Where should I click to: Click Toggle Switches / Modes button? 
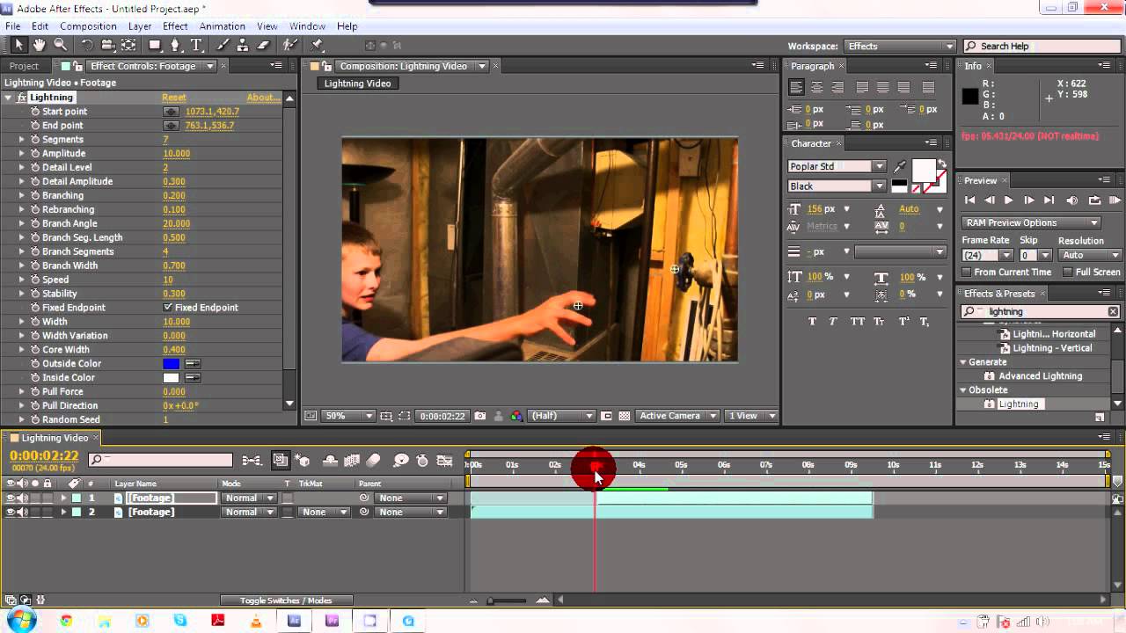click(286, 600)
